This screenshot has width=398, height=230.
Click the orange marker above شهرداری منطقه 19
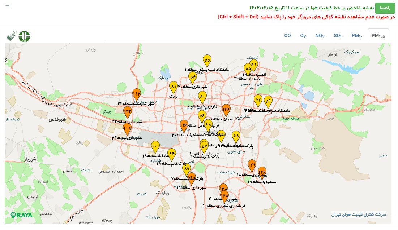[x=192, y=179]
